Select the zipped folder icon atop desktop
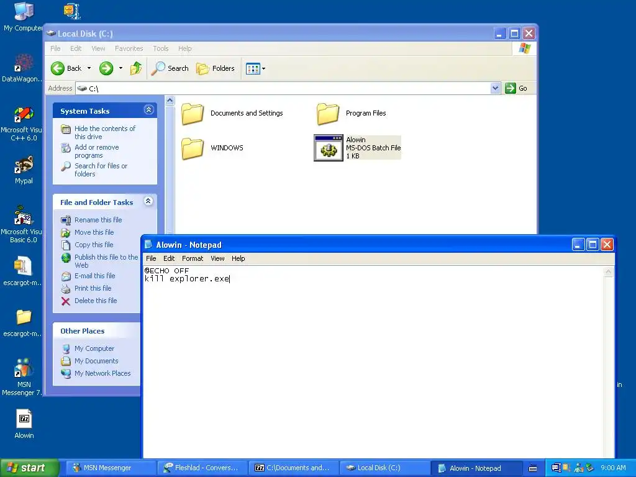The width and height of the screenshot is (636, 477). [x=72, y=11]
